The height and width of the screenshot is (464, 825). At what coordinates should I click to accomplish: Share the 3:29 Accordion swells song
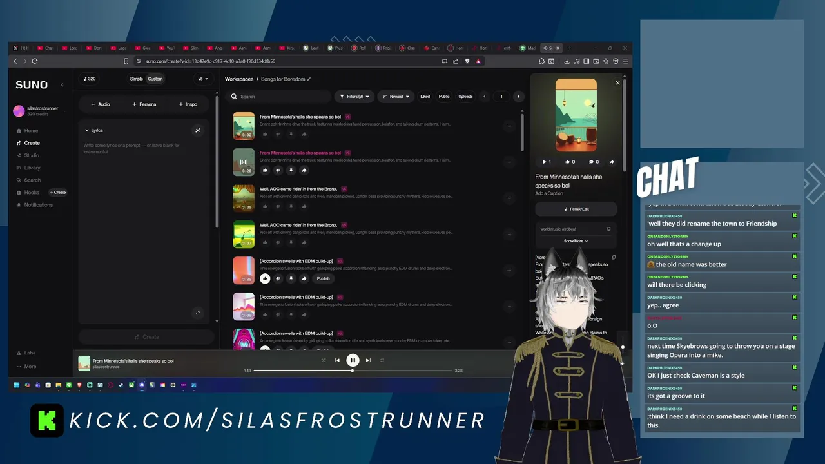304,278
